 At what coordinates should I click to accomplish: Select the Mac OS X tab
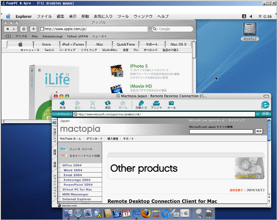click(178, 44)
